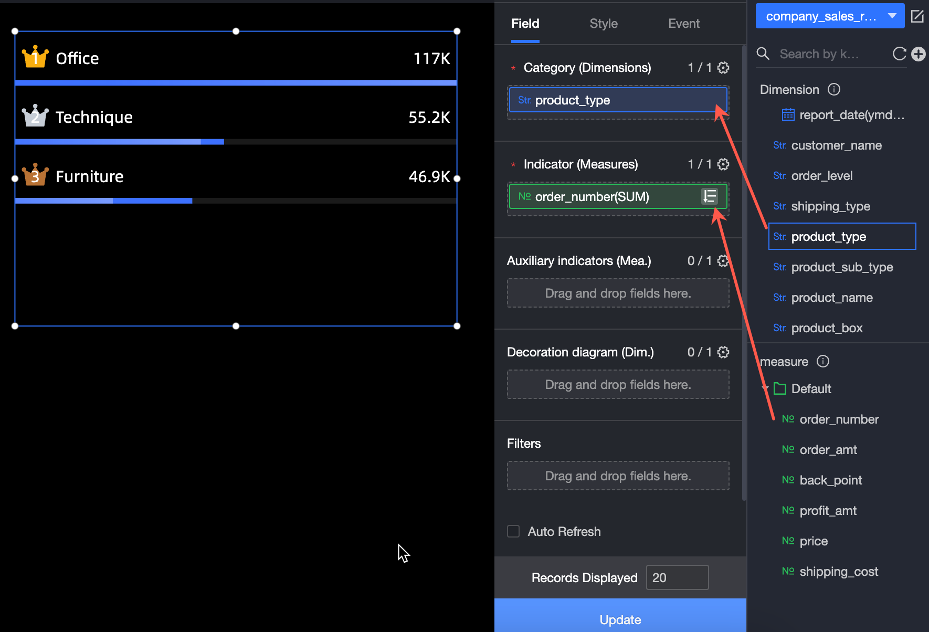Viewport: 929px width, 632px height.
Task: Click the 46.9K value for Furniture
Action: point(429,176)
